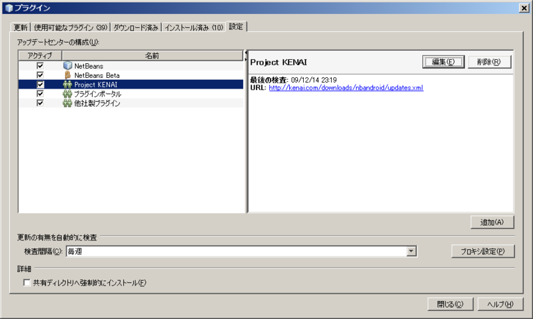The image size is (533, 319).
Task: Click the 削除(R) button
Action: click(489, 62)
